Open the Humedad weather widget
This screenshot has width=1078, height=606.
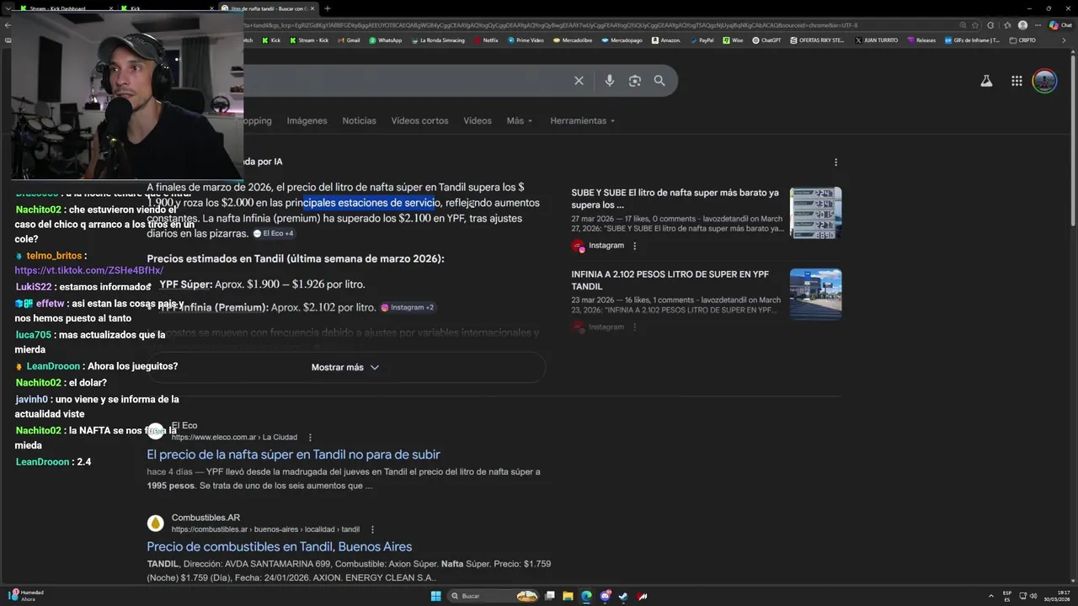(x=25, y=596)
